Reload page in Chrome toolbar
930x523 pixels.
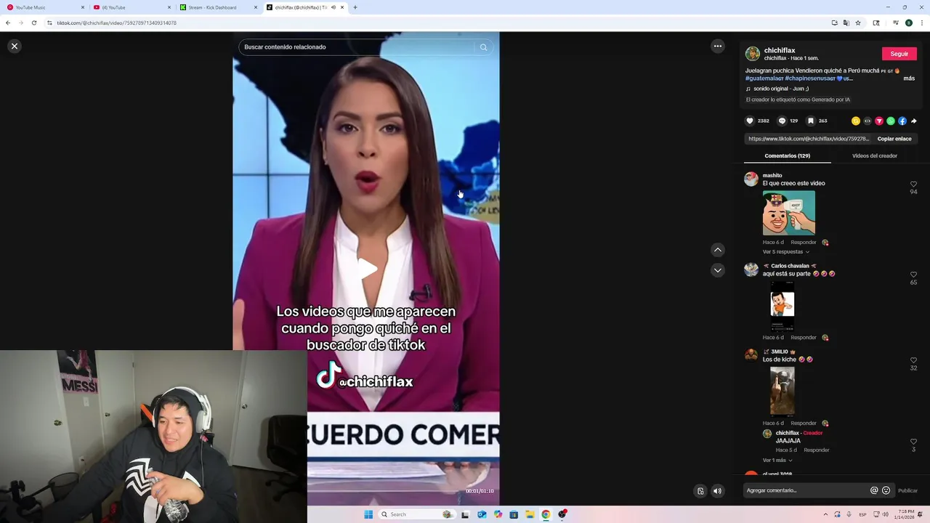tap(33, 23)
